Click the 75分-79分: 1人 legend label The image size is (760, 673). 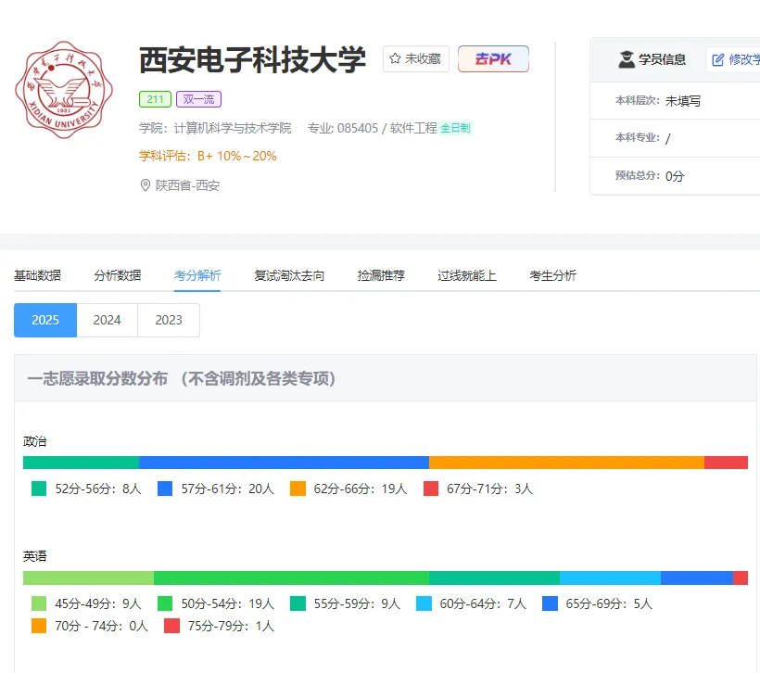click(x=231, y=626)
